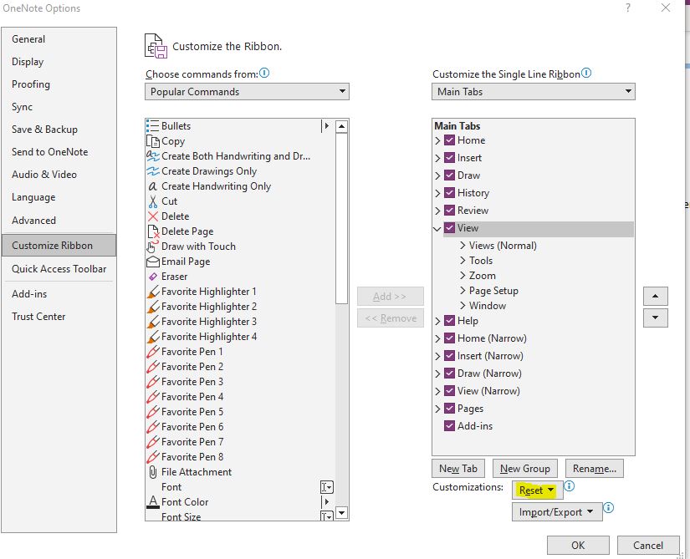Select the Bullets command icon
The width and height of the screenshot is (690, 559).
152,126
